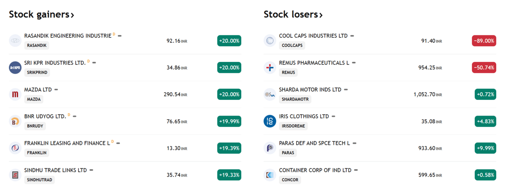Click the Mazda Ltd logo icon

(15, 94)
